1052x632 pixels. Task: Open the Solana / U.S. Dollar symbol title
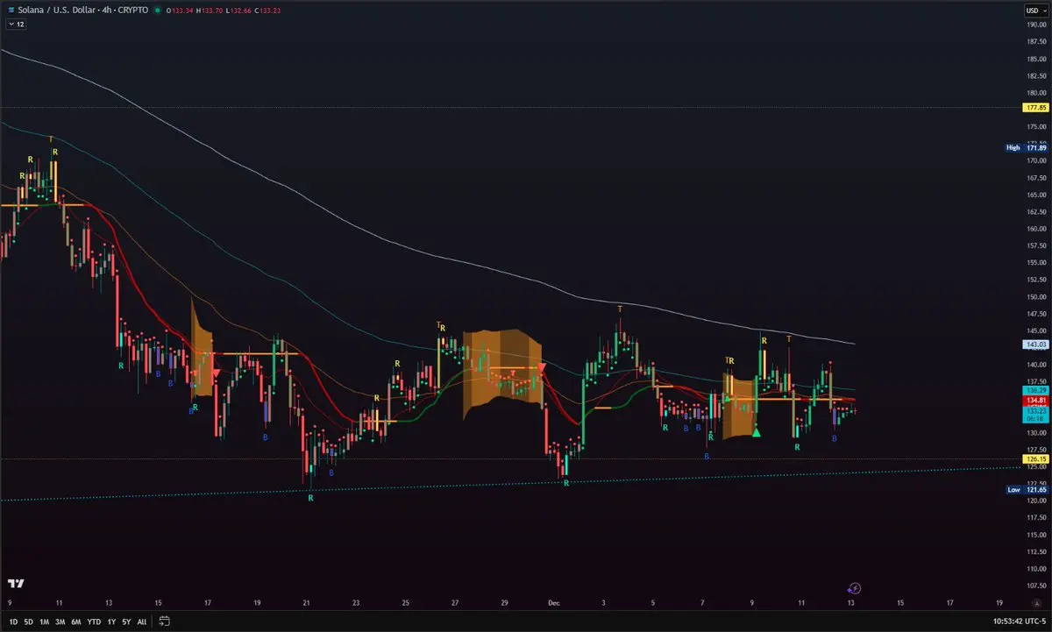coord(82,11)
